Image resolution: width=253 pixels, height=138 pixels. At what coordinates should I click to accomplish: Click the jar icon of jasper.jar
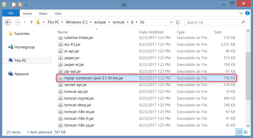point(61,58)
